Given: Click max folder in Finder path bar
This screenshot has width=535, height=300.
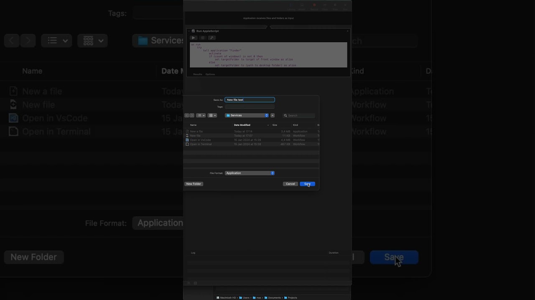Looking at the screenshot, I should tap(257, 297).
